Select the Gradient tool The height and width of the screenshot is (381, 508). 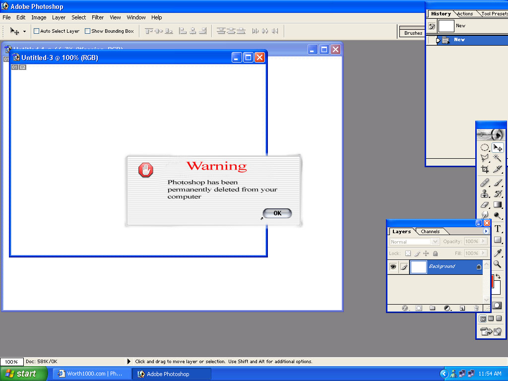point(498,205)
